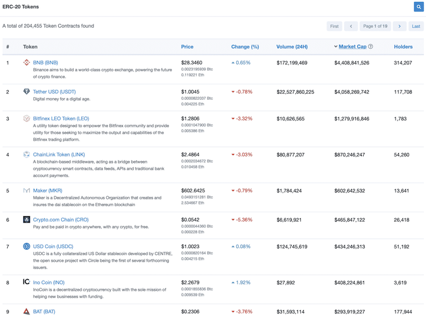The width and height of the screenshot is (426, 316).
Task: Jump to the First page
Action: click(x=334, y=26)
